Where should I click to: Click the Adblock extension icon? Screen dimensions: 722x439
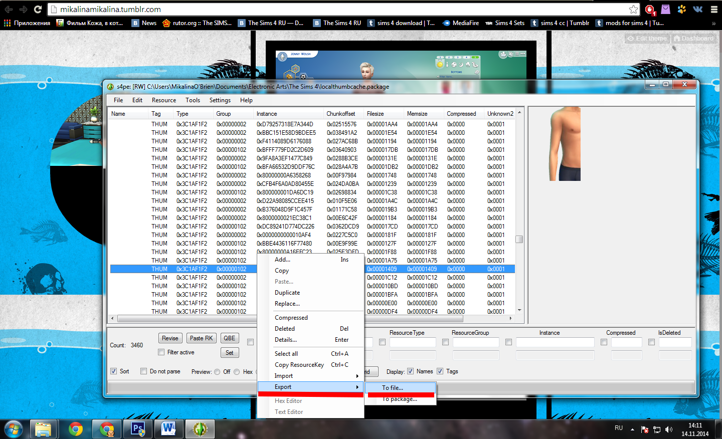pos(650,10)
